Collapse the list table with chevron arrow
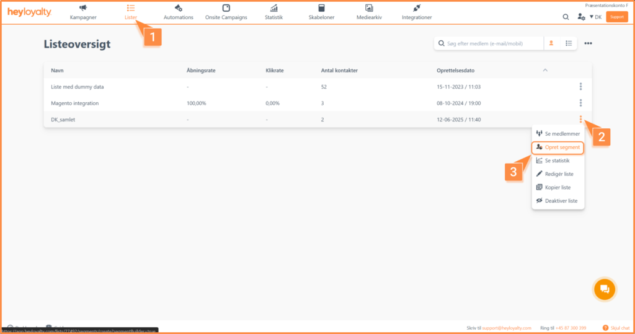Screen dimensions: 635x334 tap(545, 70)
